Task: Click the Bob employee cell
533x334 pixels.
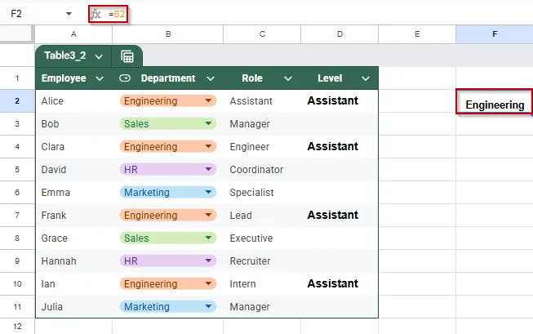Action: pyautogui.click(x=73, y=124)
